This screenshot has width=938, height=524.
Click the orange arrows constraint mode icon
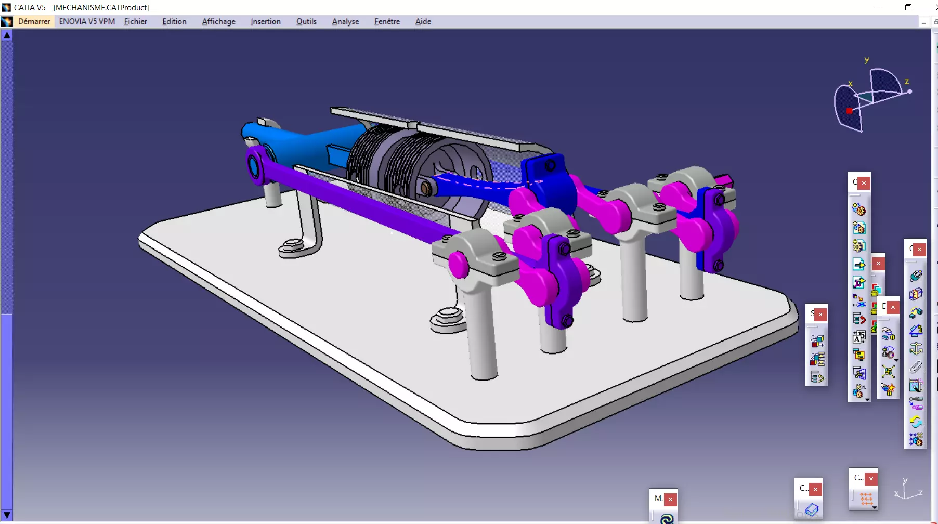click(866, 499)
